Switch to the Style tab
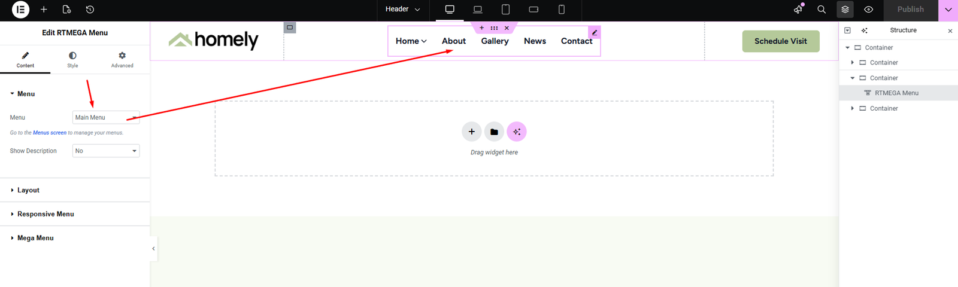958x287 pixels. (72, 59)
